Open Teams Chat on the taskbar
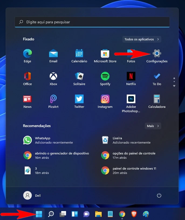Image resolution: width=185 pixels, height=220 pixels. point(86,214)
